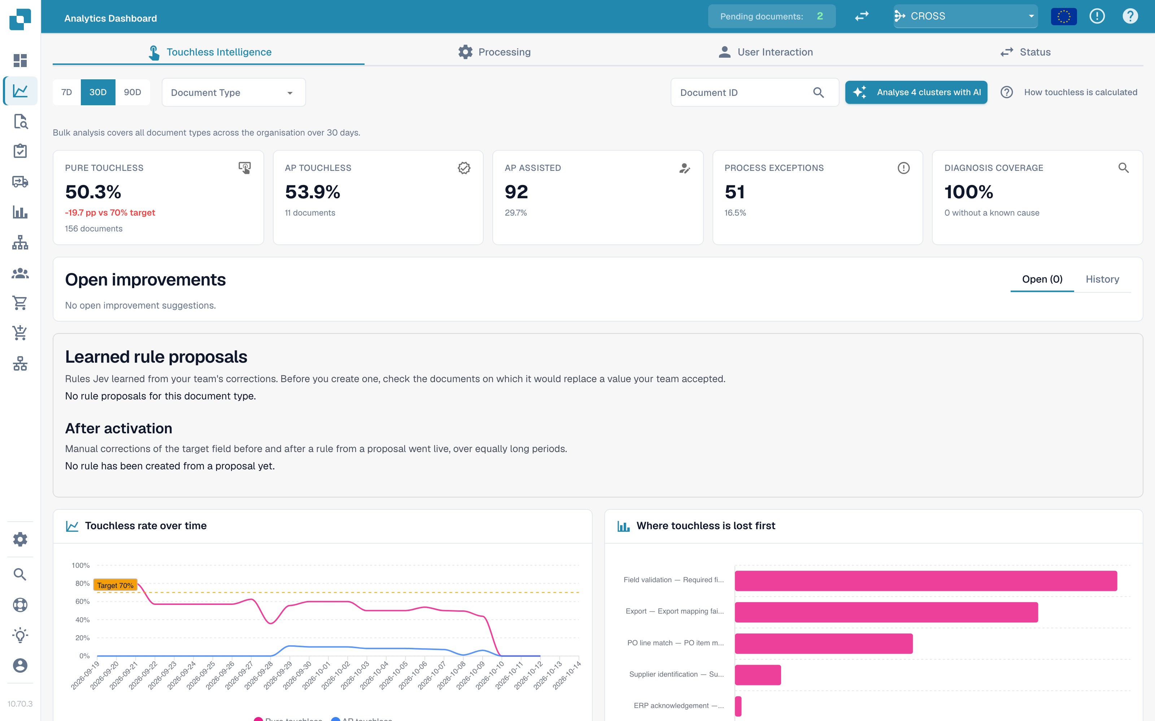Open the CROSS organisation dropdown
Viewport: 1155px width, 721px height.
point(966,16)
